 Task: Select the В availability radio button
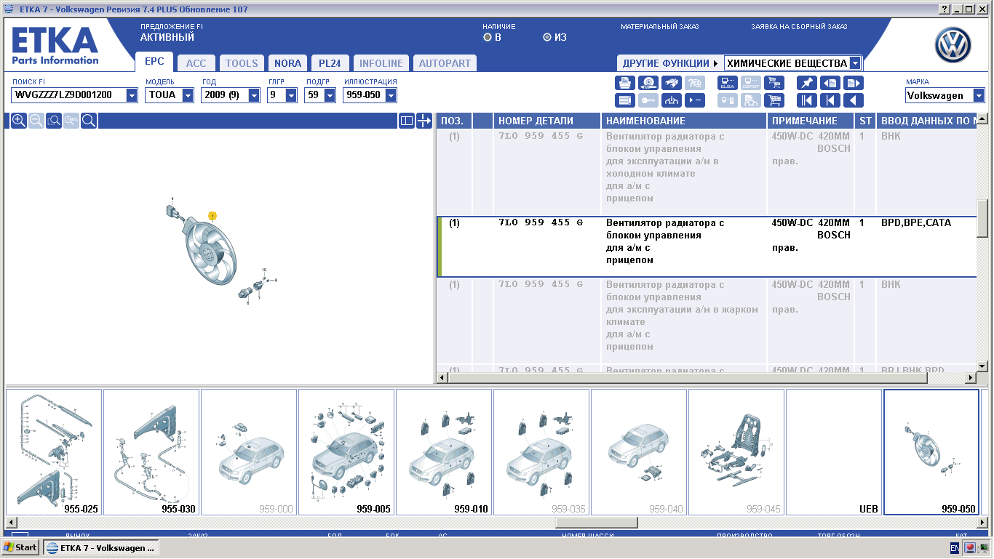(x=488, y=37)
